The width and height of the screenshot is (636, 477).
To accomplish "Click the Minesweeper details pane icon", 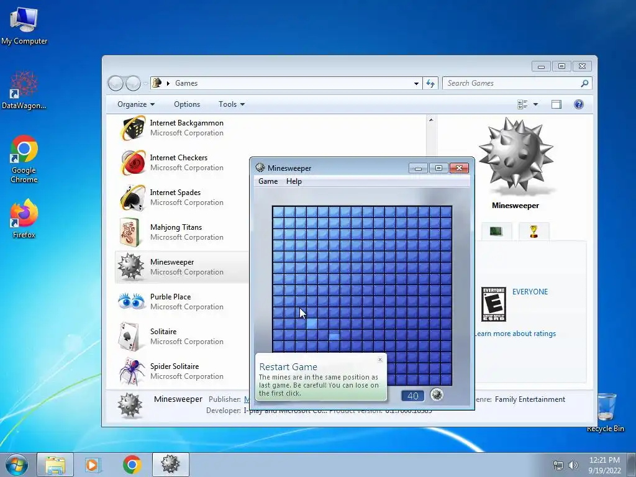I will (x=130, y=405).
